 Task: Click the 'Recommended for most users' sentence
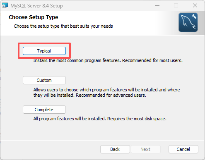click(x=152, y=60)
